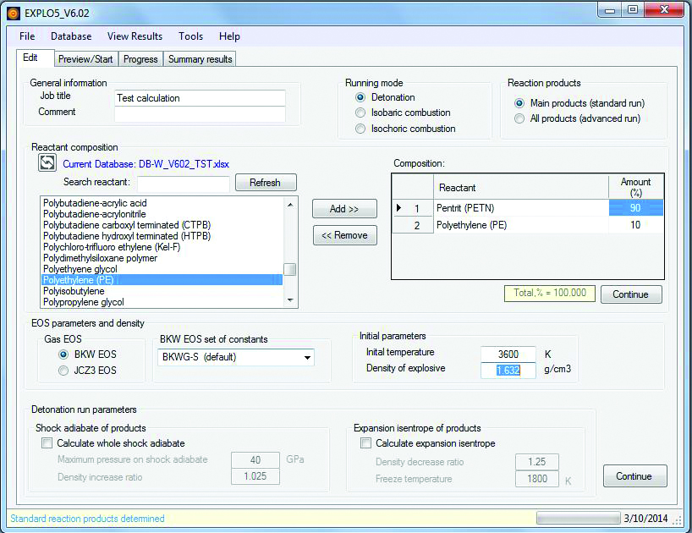The width and height of the screenshot is (692, 533).
Task: Select Isobaric combustion mode
Action: coord(360,113)
